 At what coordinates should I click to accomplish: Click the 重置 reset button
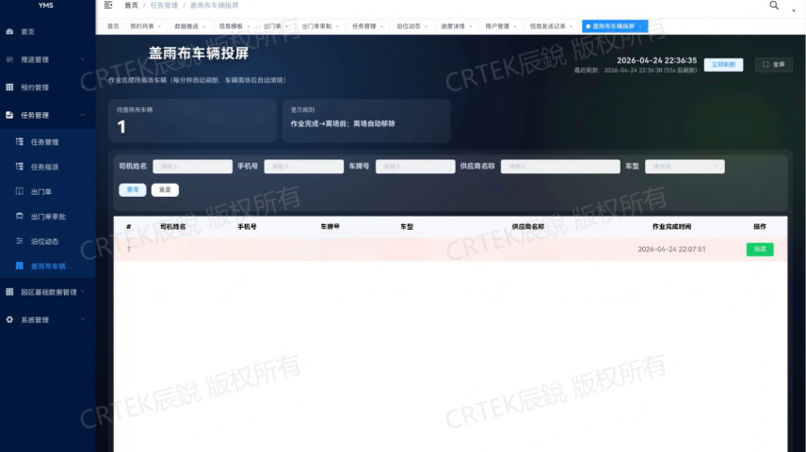pos(165,190)
